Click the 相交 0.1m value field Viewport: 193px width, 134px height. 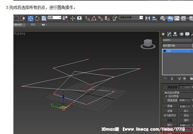click(x=185, y=125)
